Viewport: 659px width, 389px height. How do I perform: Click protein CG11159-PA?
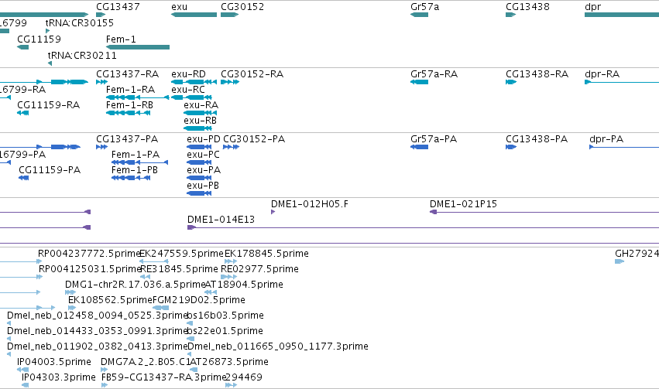pos(50,170)
